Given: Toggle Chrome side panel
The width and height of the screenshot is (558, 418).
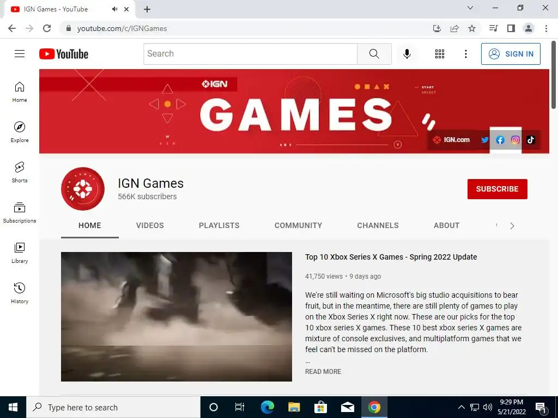Looking at the screenshot, I should [x=511, y=28].
